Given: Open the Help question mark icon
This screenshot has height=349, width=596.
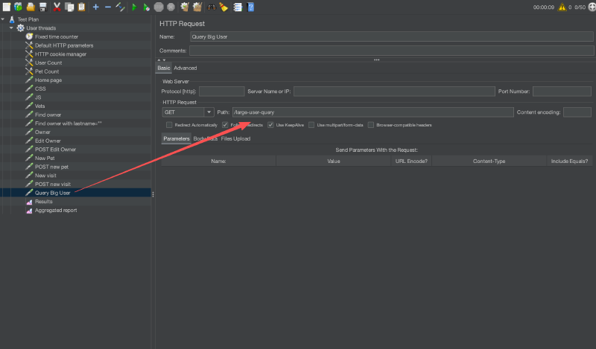Looking at the screenshot, I should [x=250, y=7].
